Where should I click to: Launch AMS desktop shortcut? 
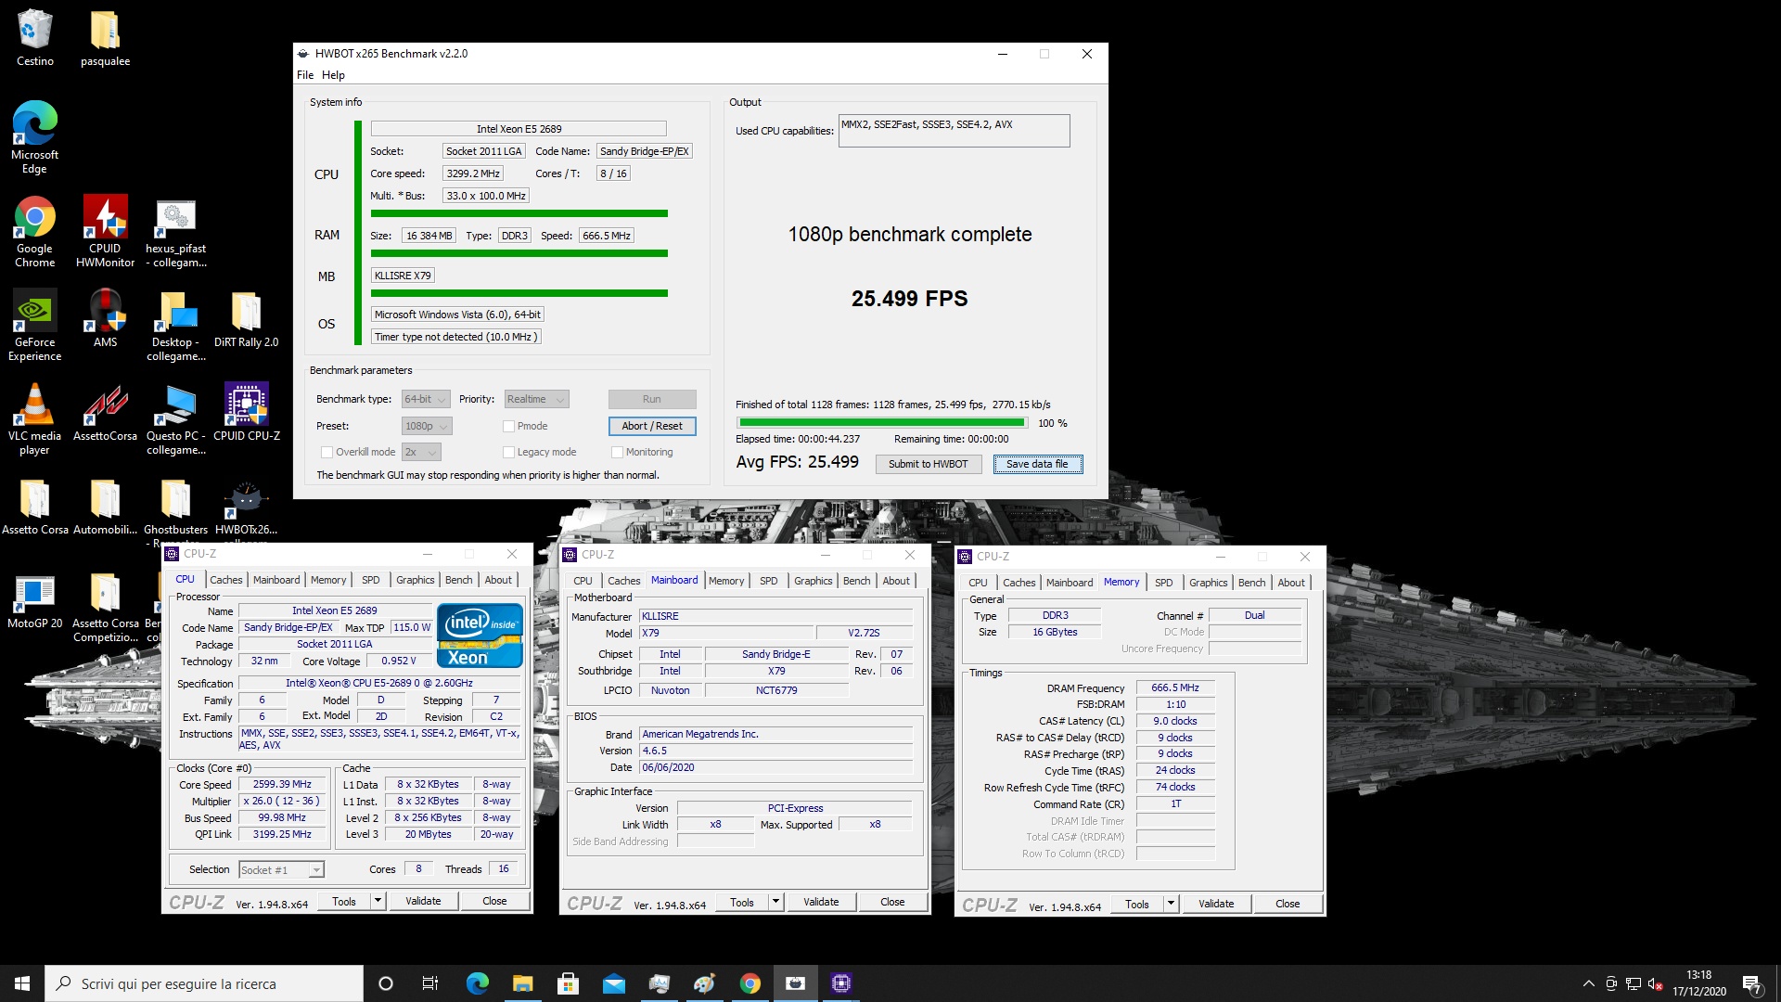click(105, 318)
